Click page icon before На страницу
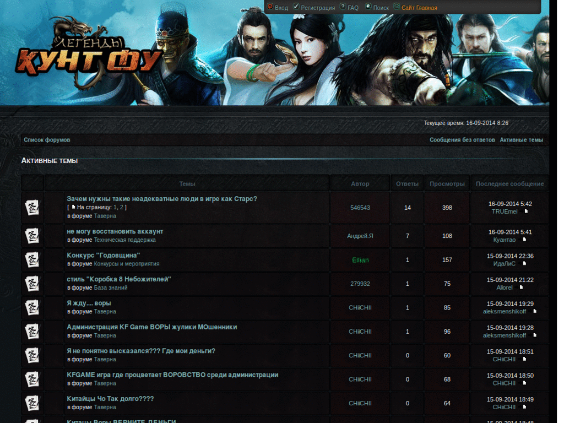The image size is (564, 423). pos(73,207)
